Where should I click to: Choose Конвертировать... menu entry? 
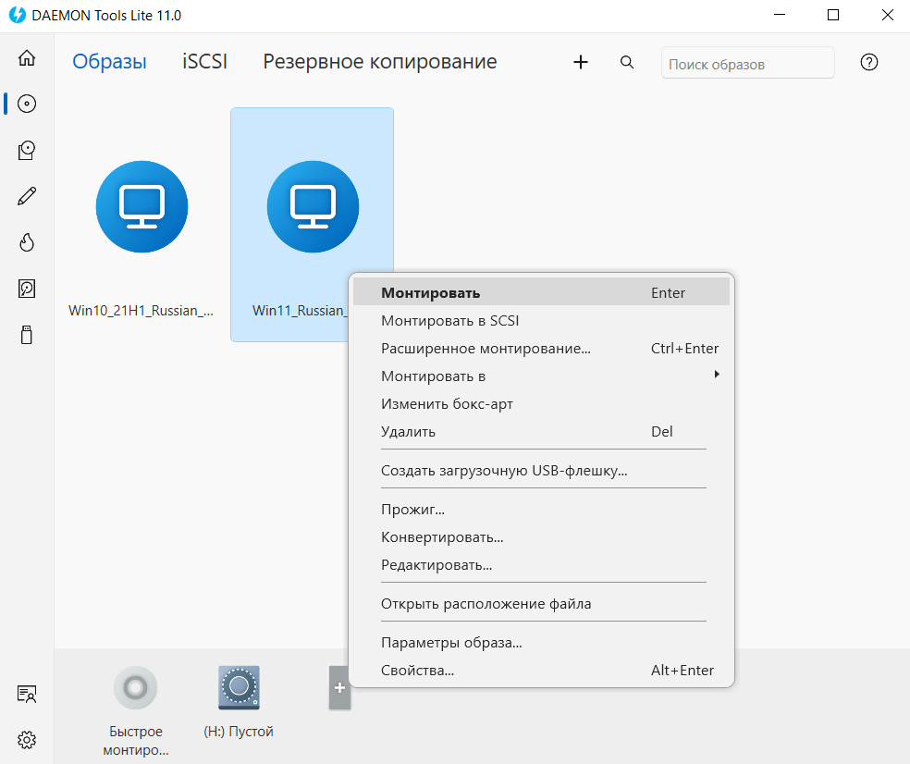[x=541, y=537]
